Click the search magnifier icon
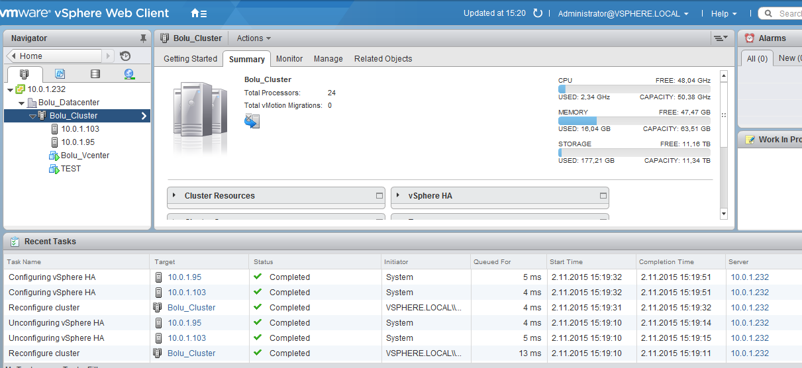The width and height of the screenshot is (802, 368). tap(770, 13)
